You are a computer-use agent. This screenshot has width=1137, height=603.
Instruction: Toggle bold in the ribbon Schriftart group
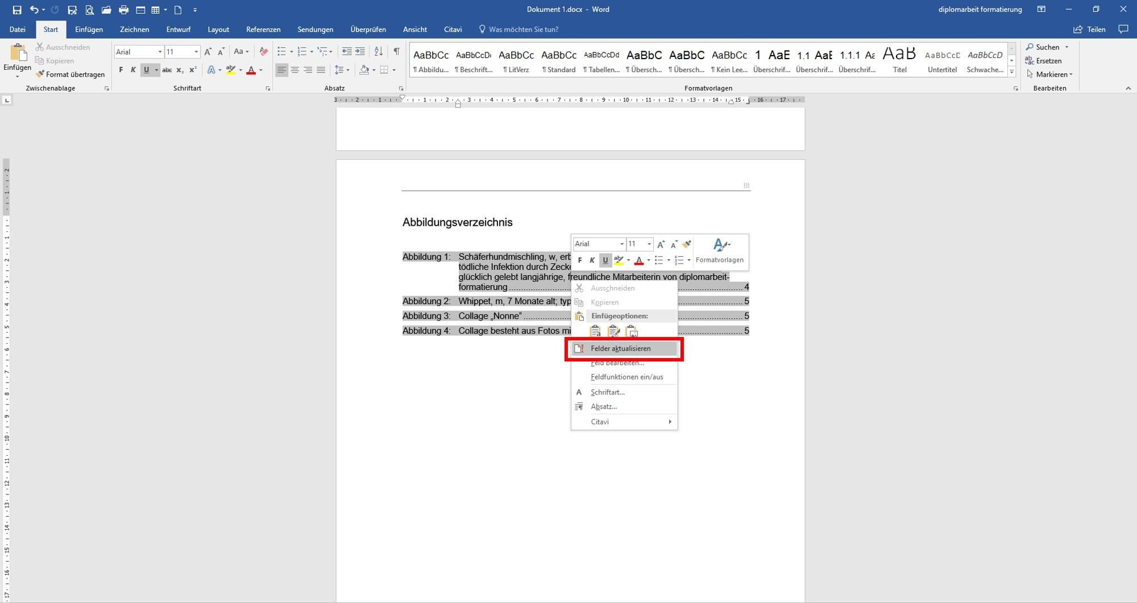(x=121, y=70)
